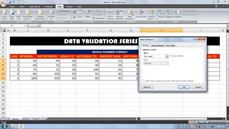Customize Quick Access Toolbar dropdown
The image size is (229, 129).
25,2
